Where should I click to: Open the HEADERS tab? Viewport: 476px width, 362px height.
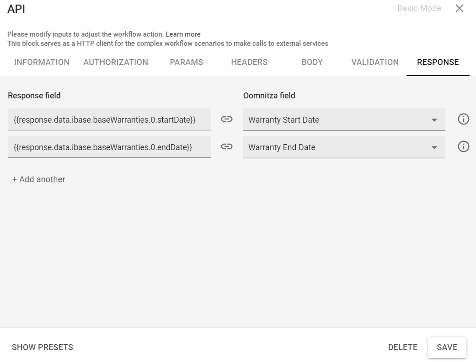point(249,62)
